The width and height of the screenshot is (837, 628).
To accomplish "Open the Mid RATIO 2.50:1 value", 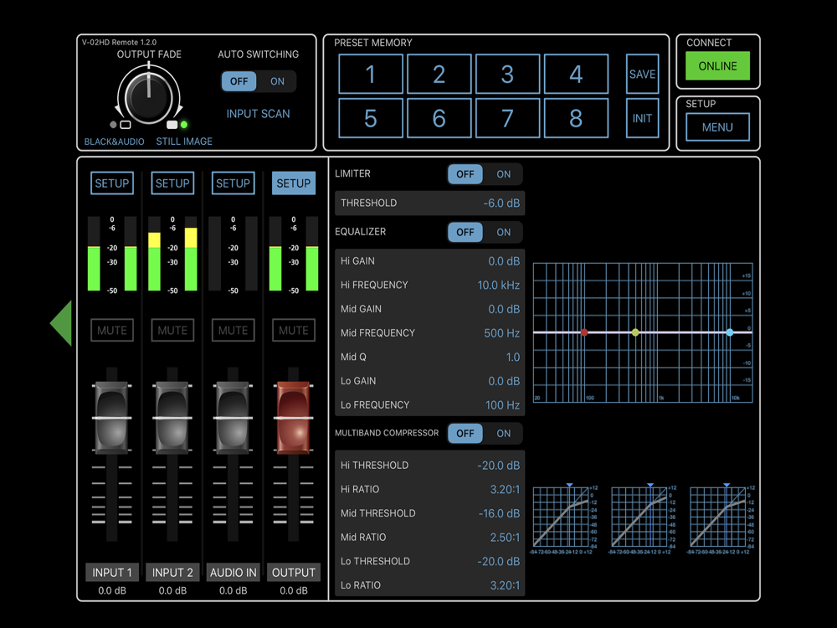I will [504, 537].
